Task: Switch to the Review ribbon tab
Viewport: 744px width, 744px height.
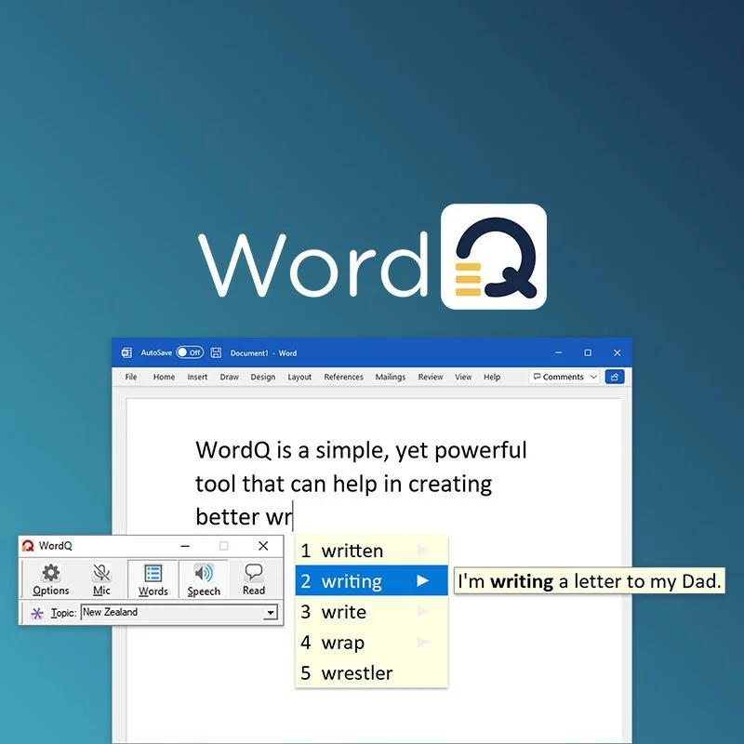Action: (x=431, y=377)
